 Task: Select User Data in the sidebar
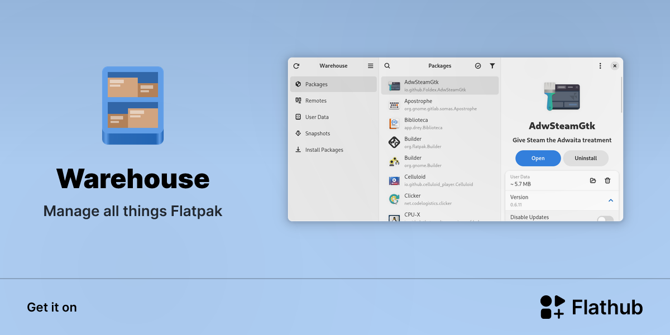point(333,117)
